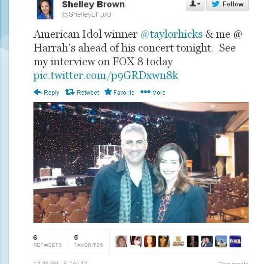Open the red-haired woman avatar
This screenshot has height=264, width=257.
tap(150, 241)
